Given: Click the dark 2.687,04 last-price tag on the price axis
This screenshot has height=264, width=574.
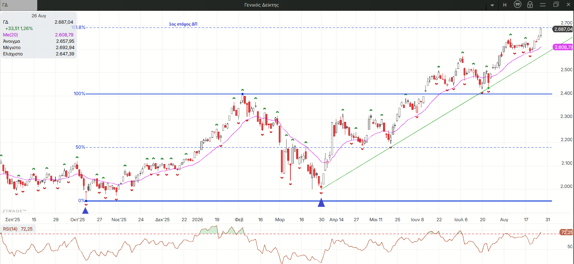Looking at the screenshot, I should (x=563, y=29).
